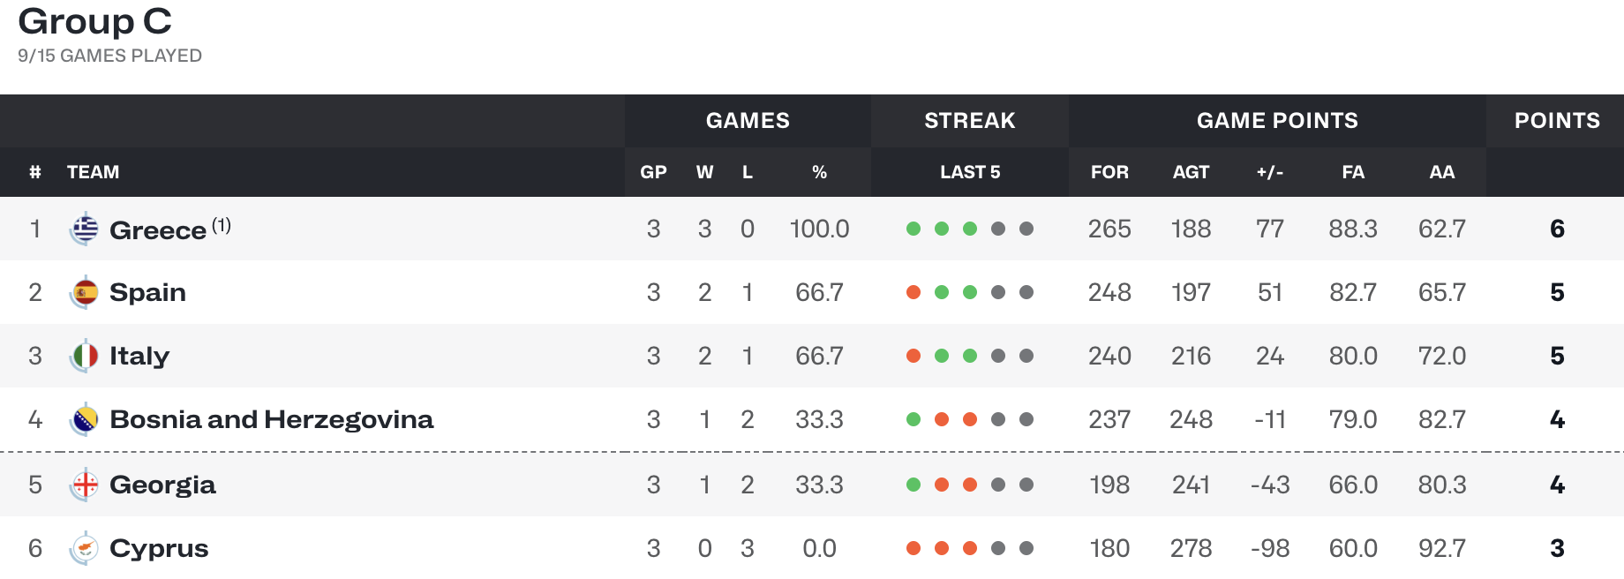Click the Spain flag icon

pyautogui.click(x=85, y=293)
